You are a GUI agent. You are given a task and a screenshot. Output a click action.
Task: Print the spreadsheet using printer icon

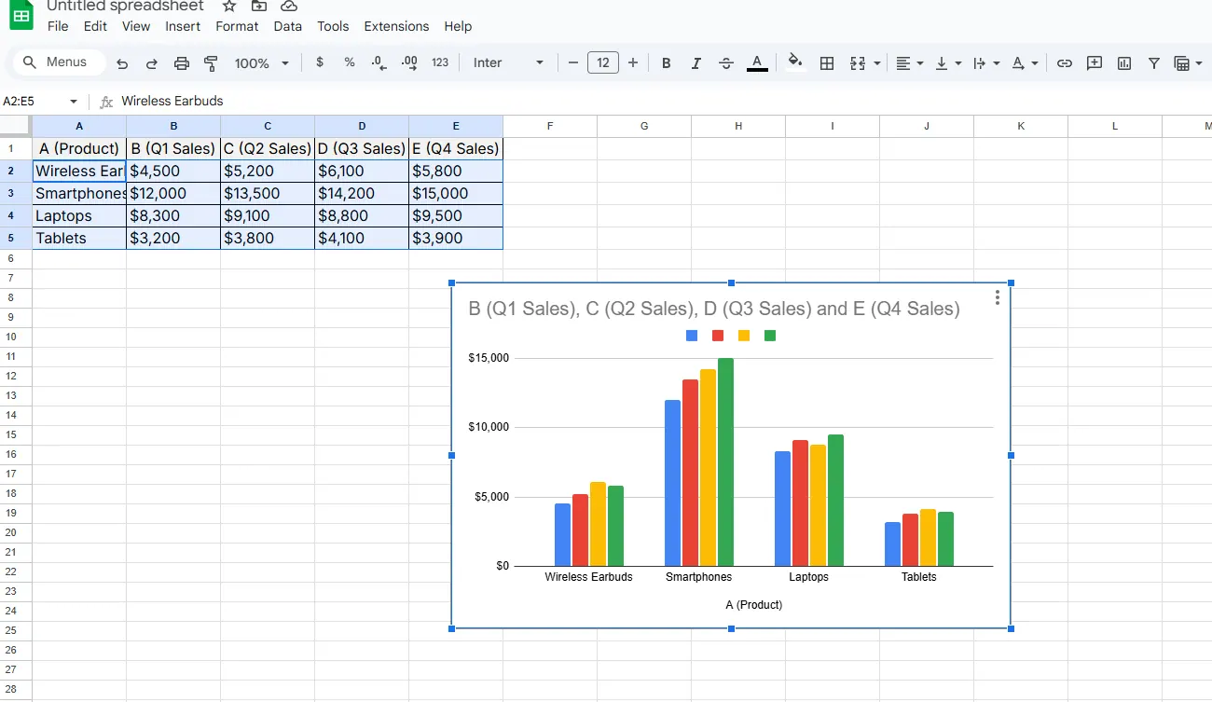pos(182,63)
